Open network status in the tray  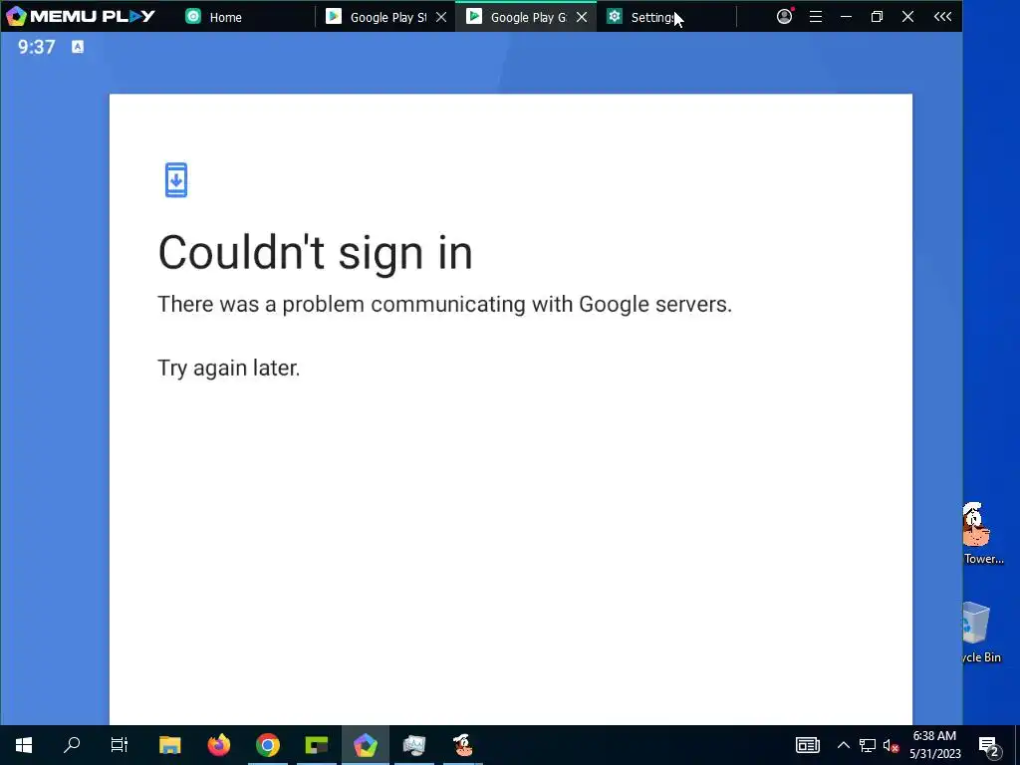(x=868, y=745)
